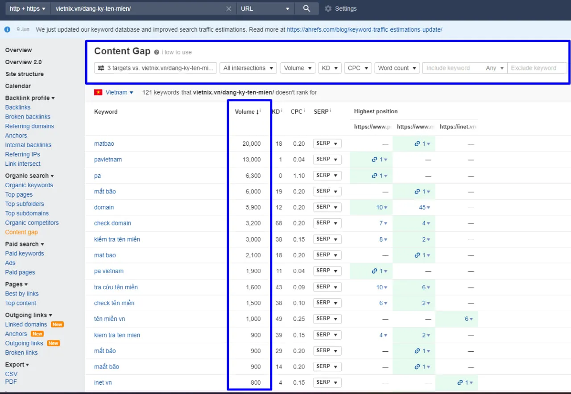Click Volume column info icon
The image size is (571, 394).
[x=260, y=111]
